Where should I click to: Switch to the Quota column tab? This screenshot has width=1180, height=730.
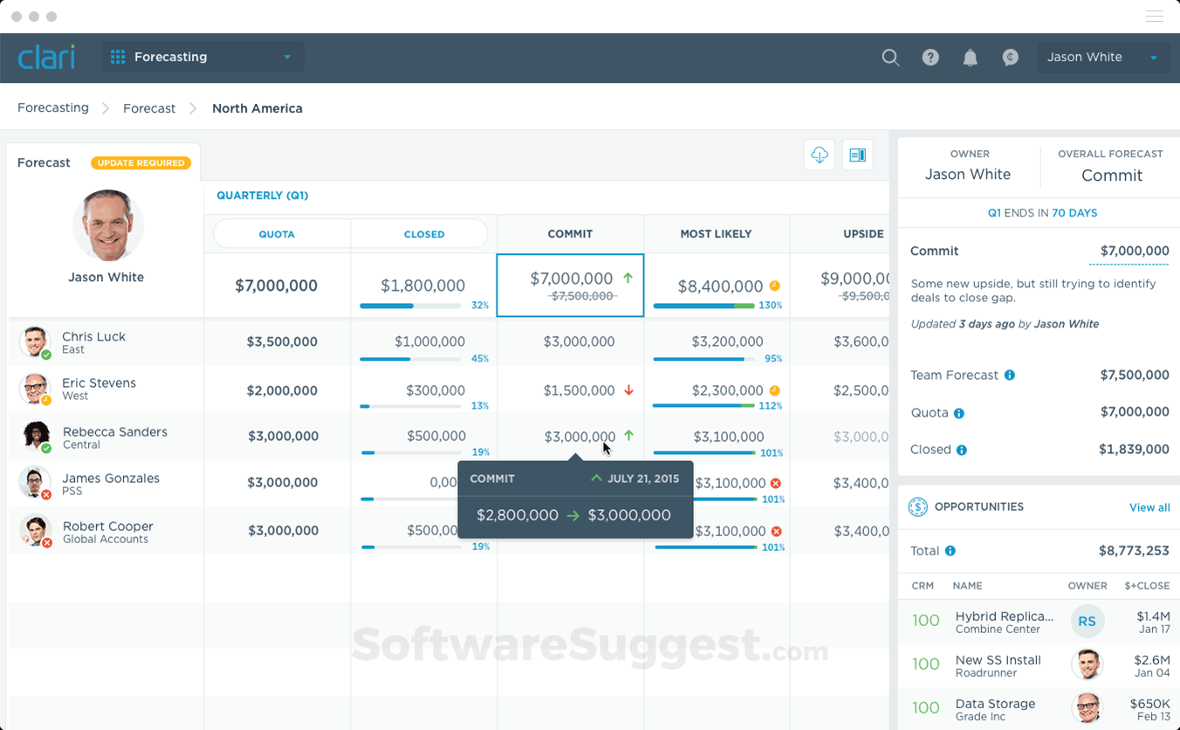[x=277, y=234]
